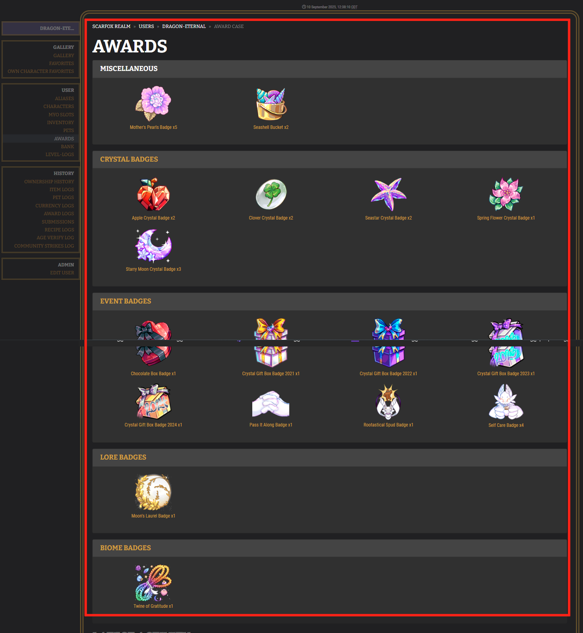
Task: Click the Pass It Along Badge hands icon
Action: pyautogui.click(x=271, y=404)
